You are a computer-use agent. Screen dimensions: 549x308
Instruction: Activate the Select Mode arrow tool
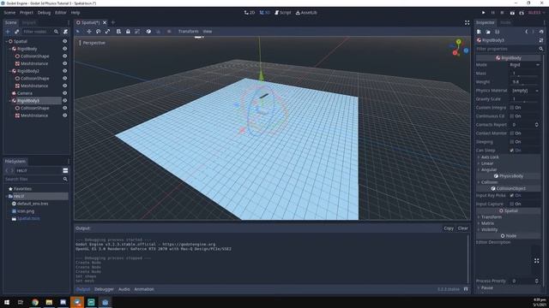tap(78, 32)
